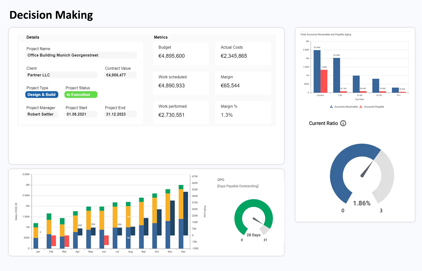This screenshot has height=271, width=422.
Task: Click the in Execution status badge
Action: click(81, 95)
